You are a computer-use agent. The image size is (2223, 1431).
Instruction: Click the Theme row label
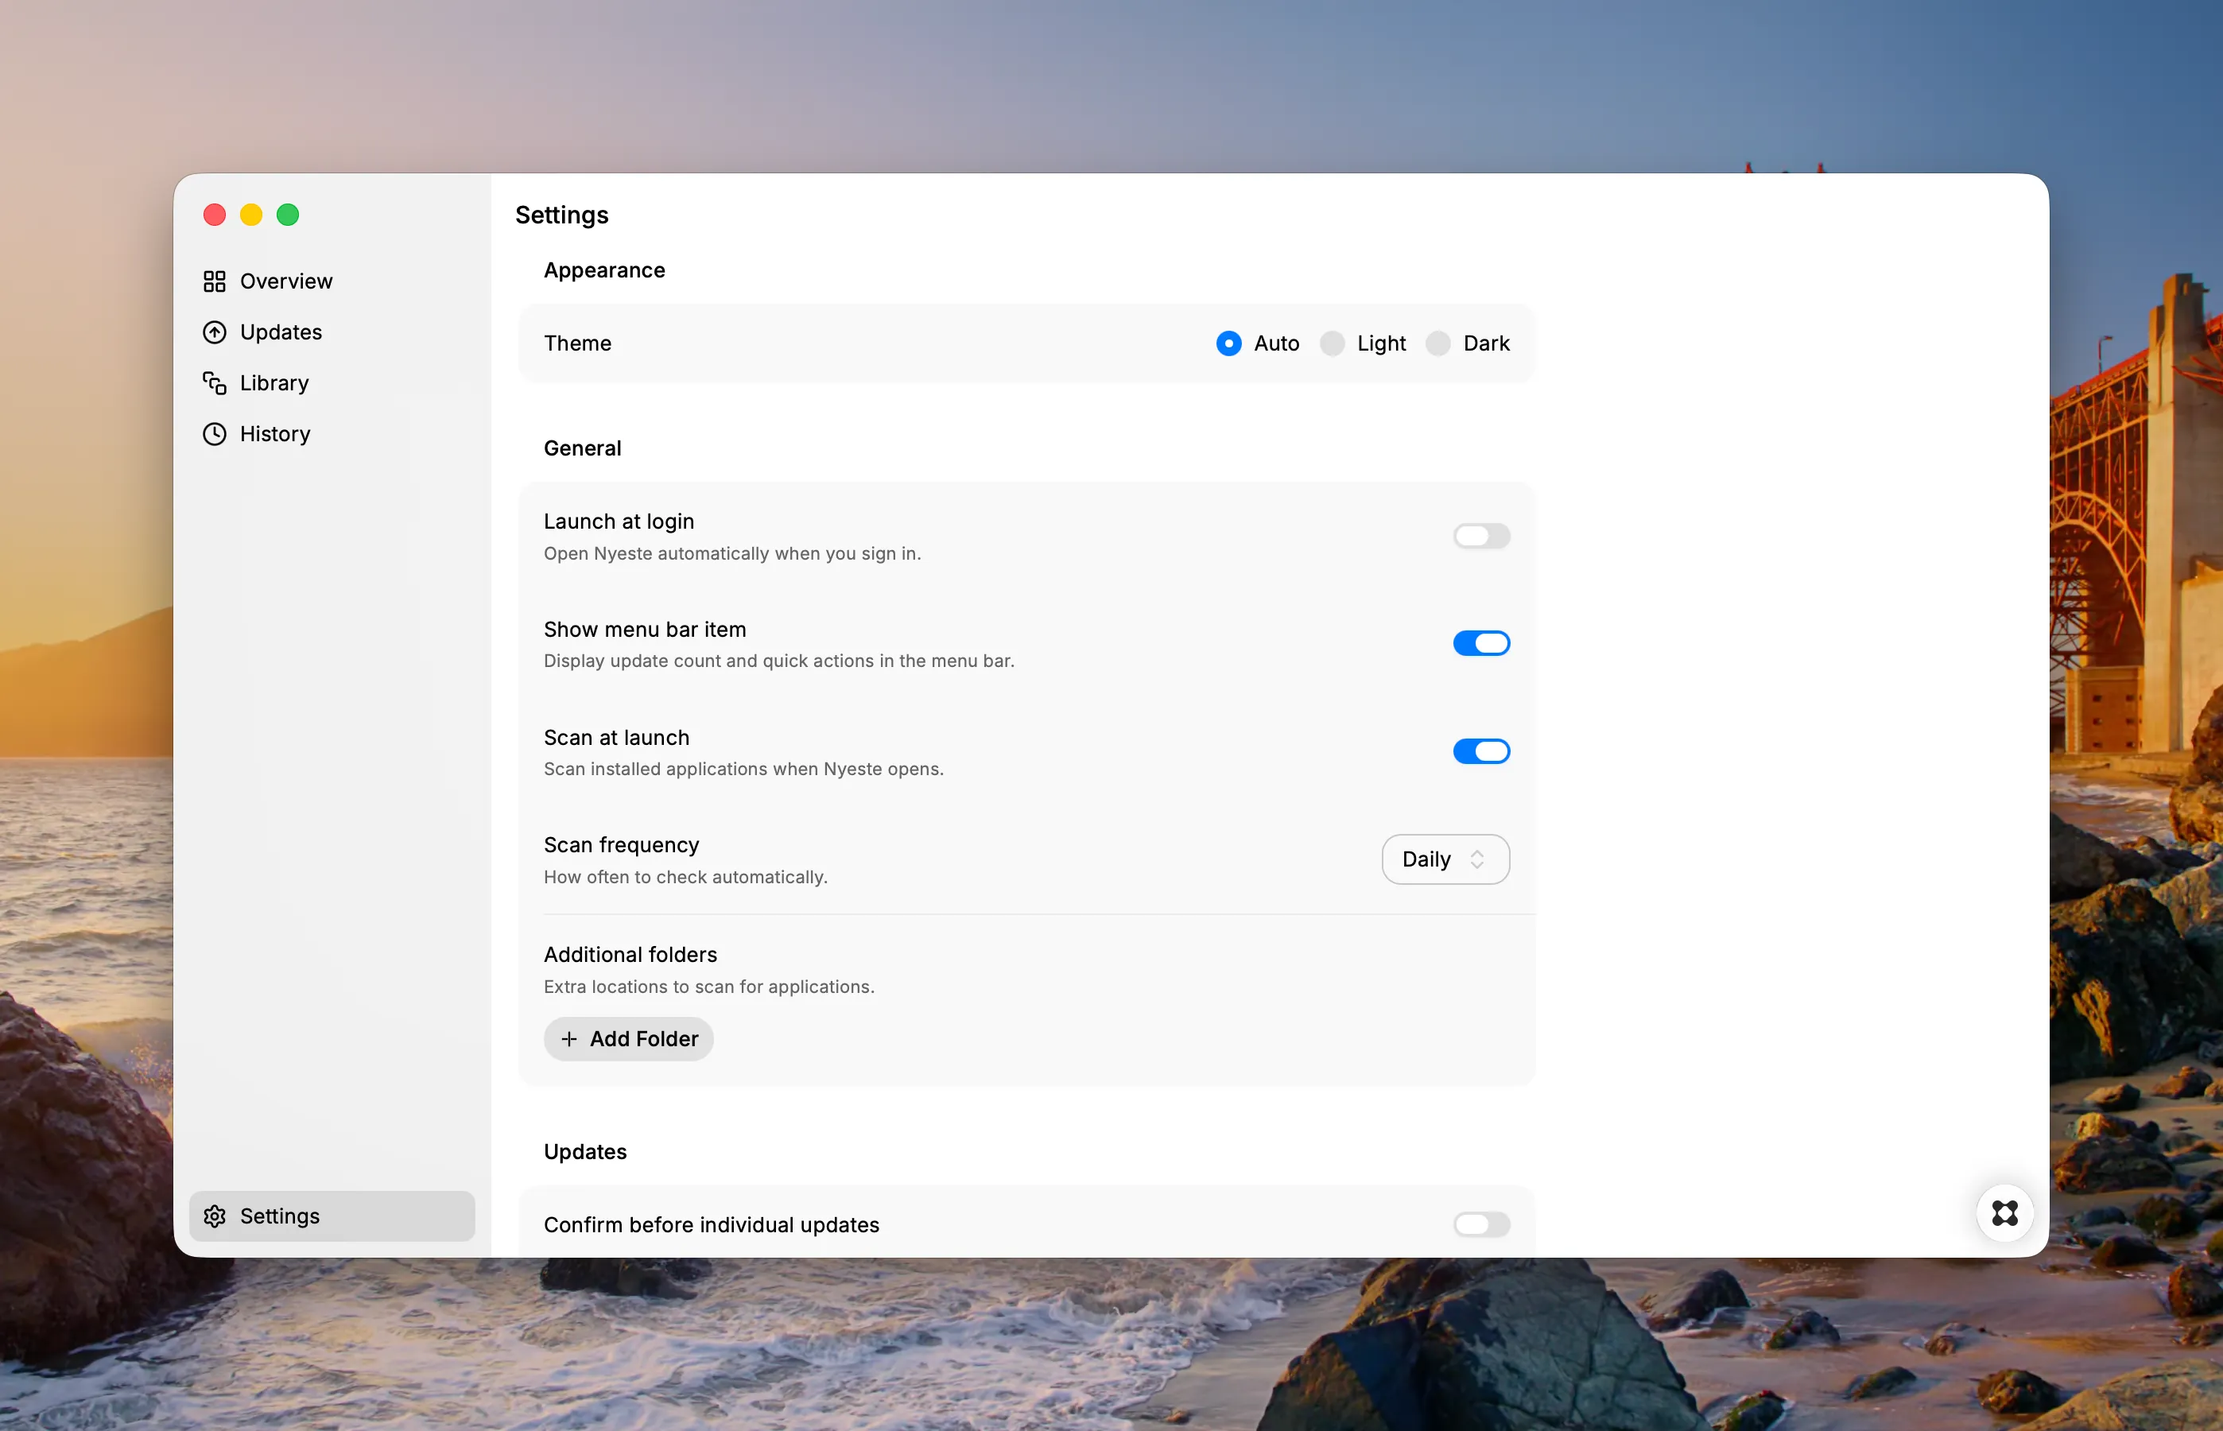click(577, 343)
